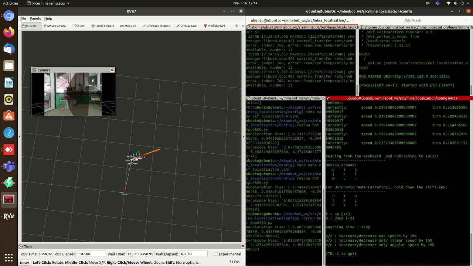Switch to the mina_localization terminal tab

click(300, 20)
